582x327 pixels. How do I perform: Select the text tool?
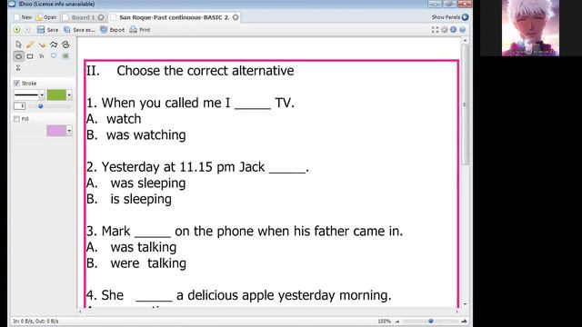[x=42, y=56]
